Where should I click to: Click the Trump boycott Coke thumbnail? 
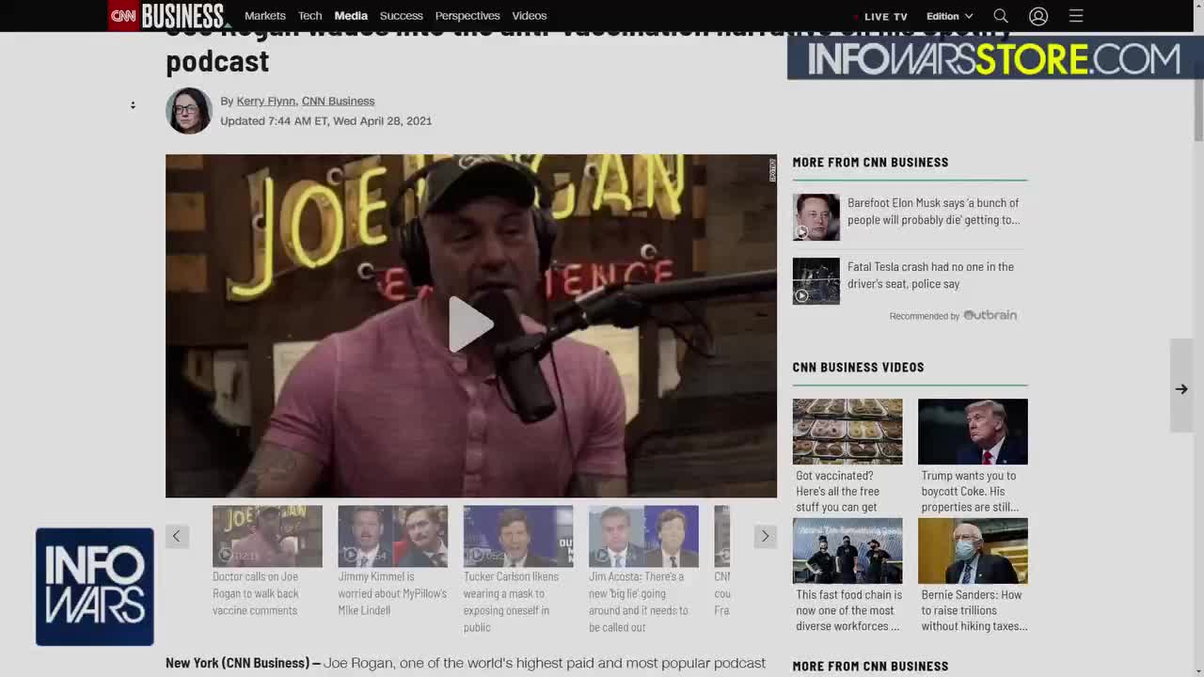973,432
